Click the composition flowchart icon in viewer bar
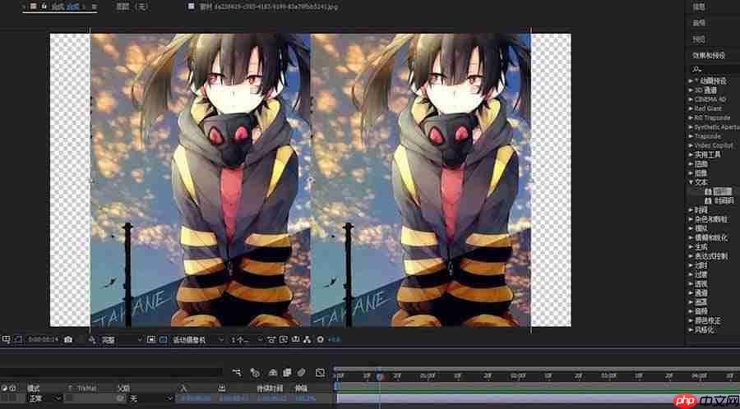This screenshot has height=409, width=740. [x=308, y=339]
